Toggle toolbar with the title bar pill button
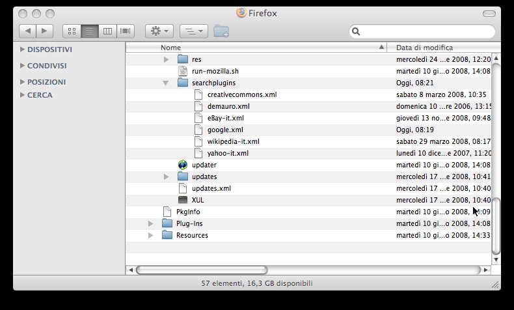Image resolution: width=514 pixels, height=310 pixels. pos(489,14)
